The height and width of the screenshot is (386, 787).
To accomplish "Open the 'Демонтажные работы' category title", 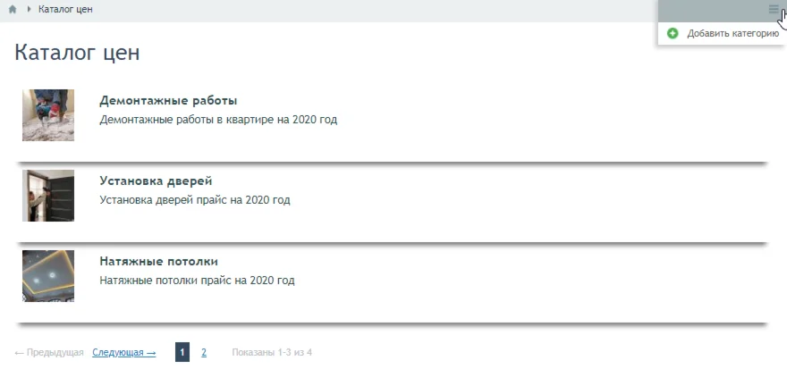I will point(168,101).
